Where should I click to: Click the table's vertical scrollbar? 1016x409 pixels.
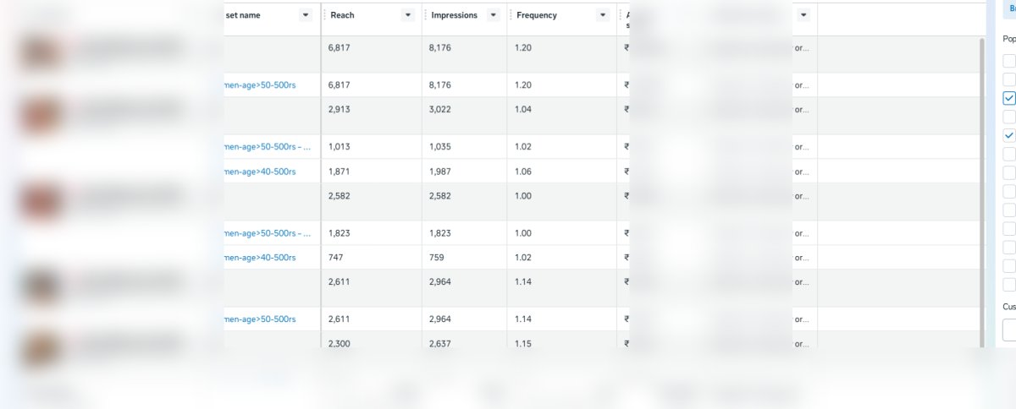point(982,186)
